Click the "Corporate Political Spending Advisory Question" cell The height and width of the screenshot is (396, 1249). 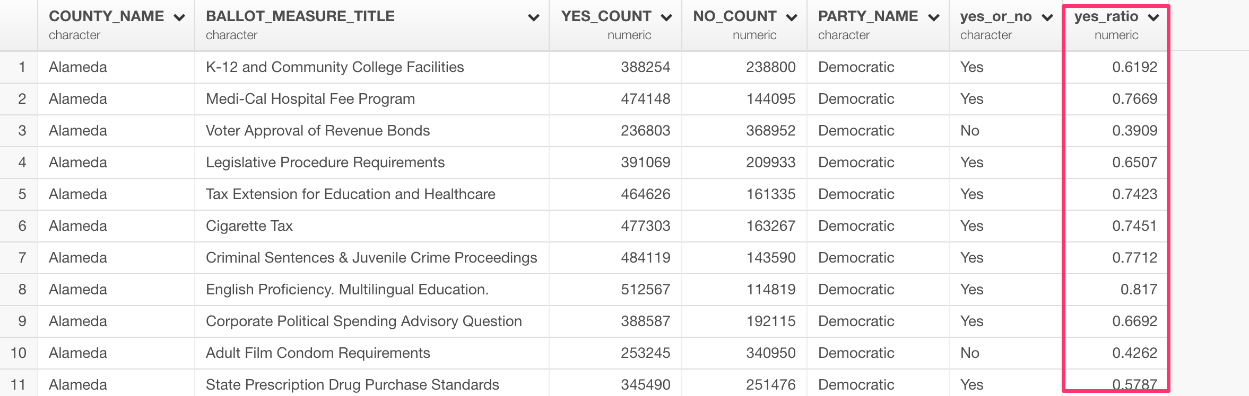pos(364,321)
